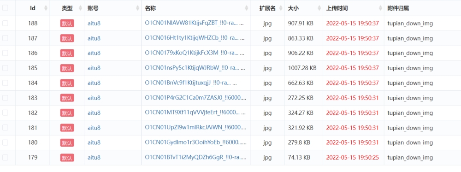Sort the Id column
This screenshot has width=461, height=172.
pyautogui.click(x=46, y=8)
